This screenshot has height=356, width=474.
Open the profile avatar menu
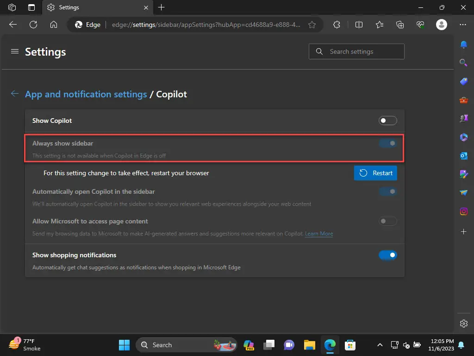(x=441, y=25)
